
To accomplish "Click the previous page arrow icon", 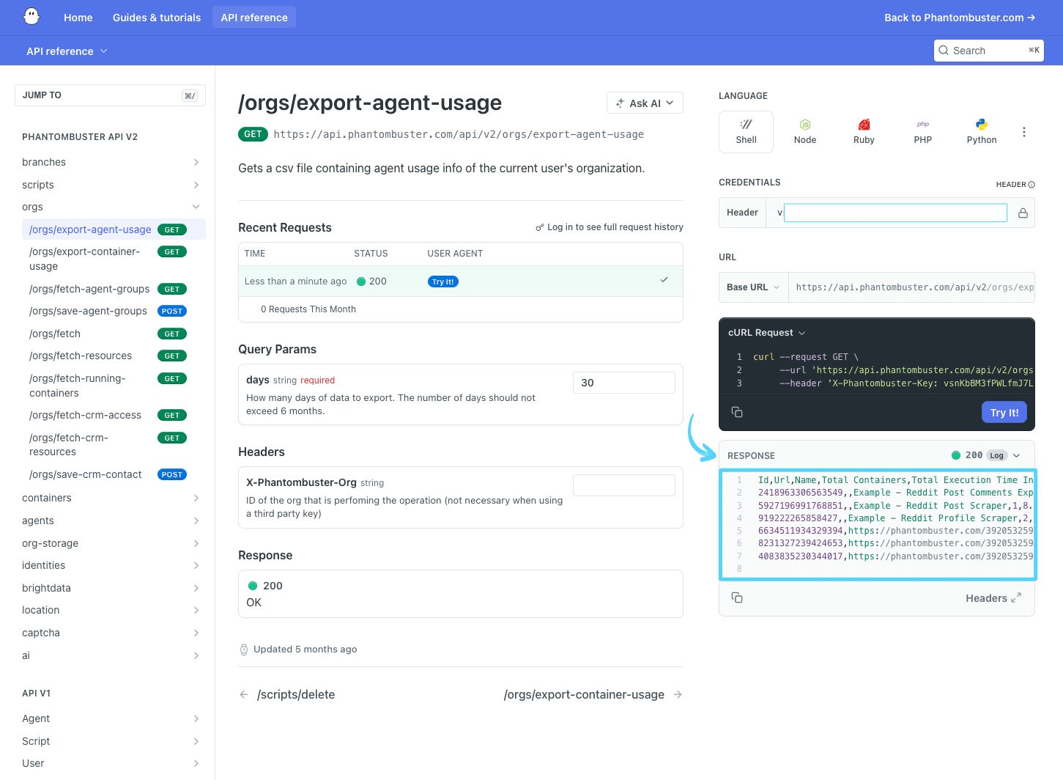I will (244, 694).
